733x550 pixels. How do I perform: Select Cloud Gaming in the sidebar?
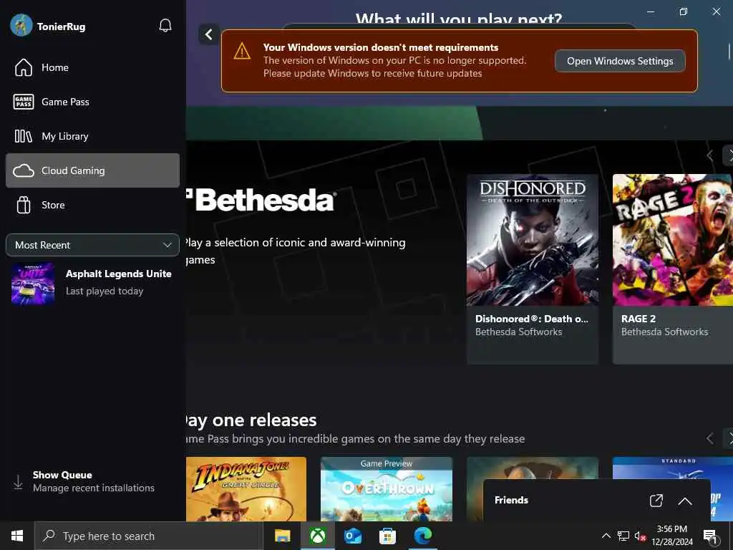(x=92, y=170)
